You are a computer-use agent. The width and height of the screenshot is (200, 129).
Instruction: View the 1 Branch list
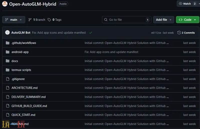click(x=37, y=20)
